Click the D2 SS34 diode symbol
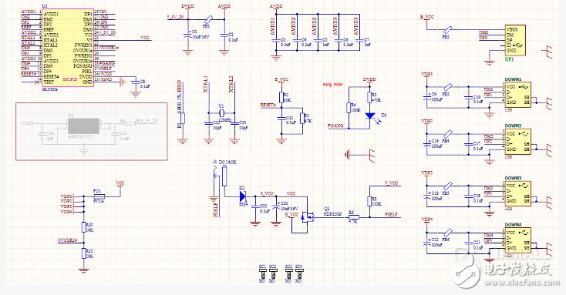This screenshot has width=566, height=295. pyautogui.click(x=243, y=196)
